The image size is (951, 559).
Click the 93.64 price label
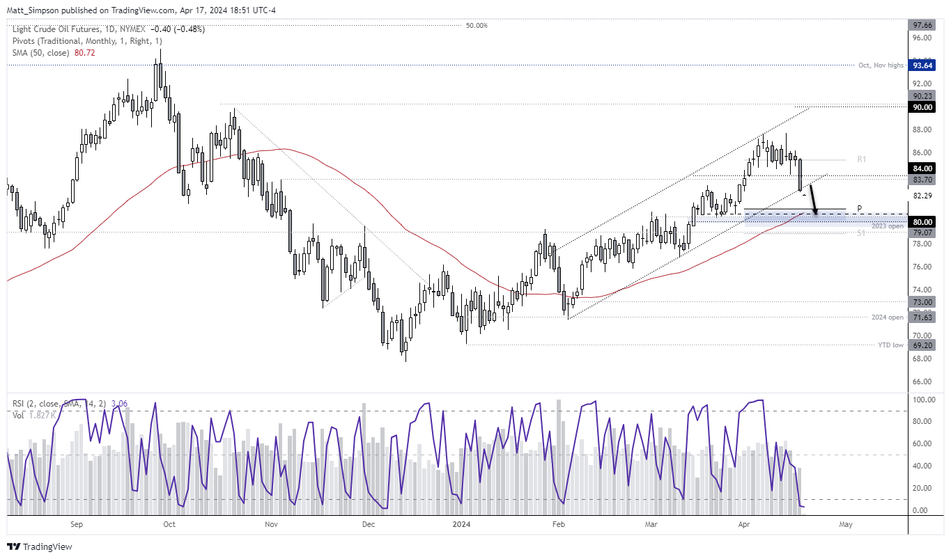924,65
